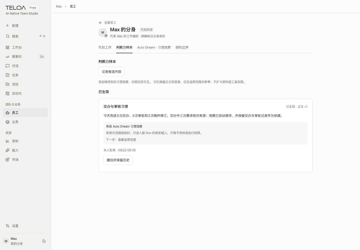
Task: Click the 撤回并保留历史 button
Action: tap(118, 160)
